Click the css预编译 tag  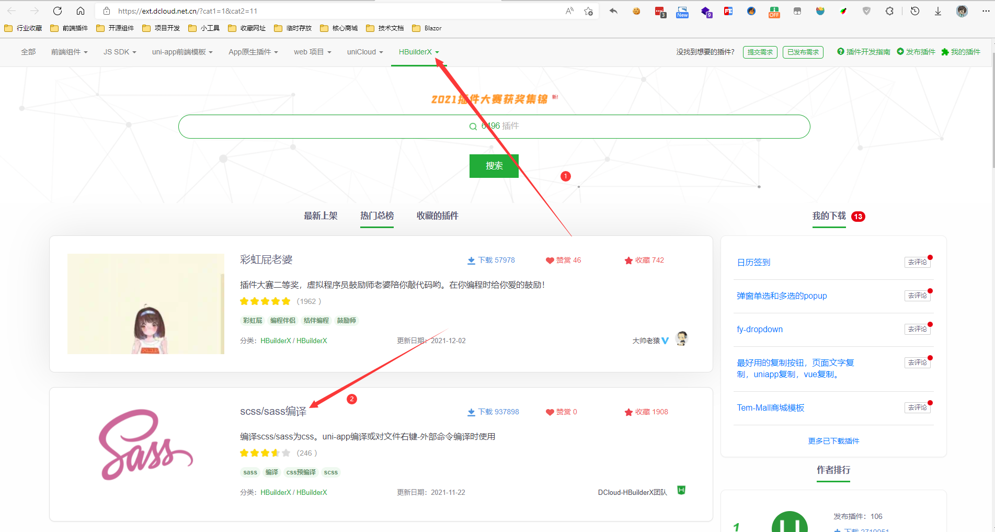pos(301,472)
